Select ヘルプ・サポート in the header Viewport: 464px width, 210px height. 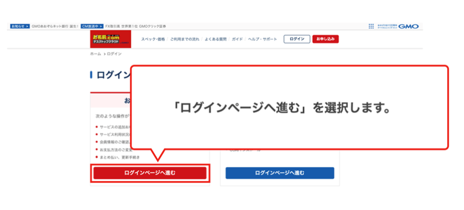(x=263, y=39)
